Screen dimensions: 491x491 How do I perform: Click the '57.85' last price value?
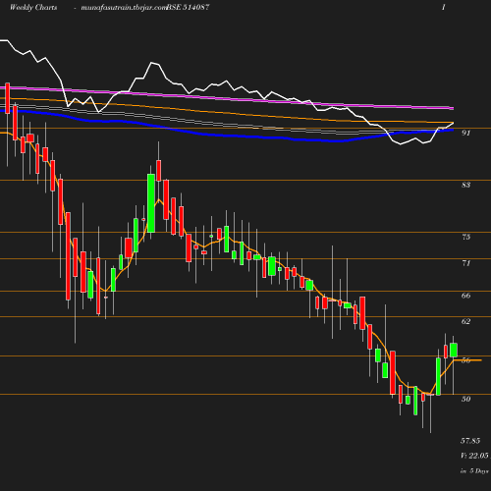470,441
